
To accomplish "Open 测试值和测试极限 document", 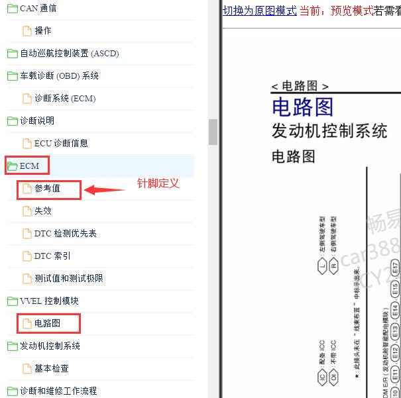I will point(69,278).
